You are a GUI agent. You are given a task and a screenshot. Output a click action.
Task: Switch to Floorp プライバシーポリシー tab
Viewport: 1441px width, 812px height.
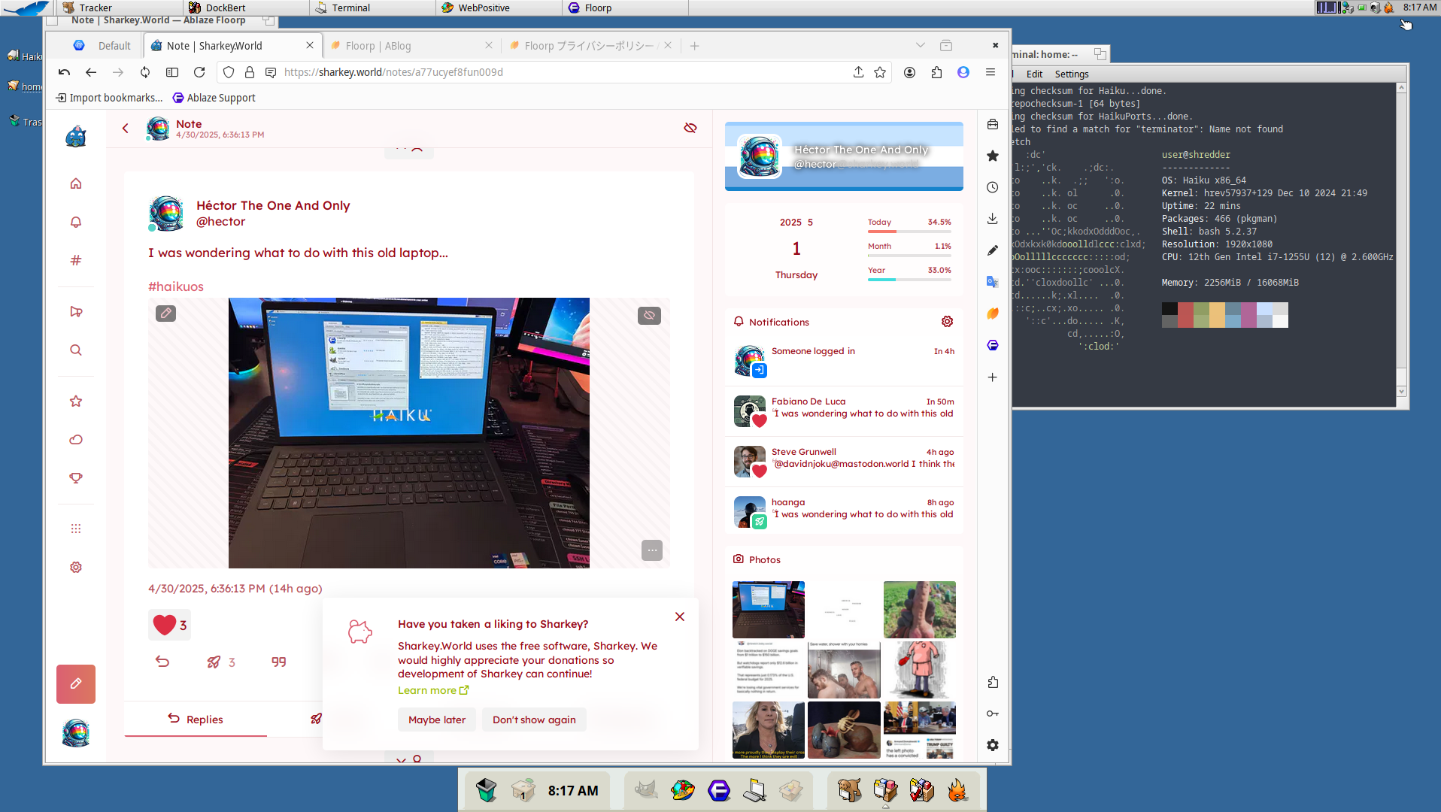tap(591, 46)
